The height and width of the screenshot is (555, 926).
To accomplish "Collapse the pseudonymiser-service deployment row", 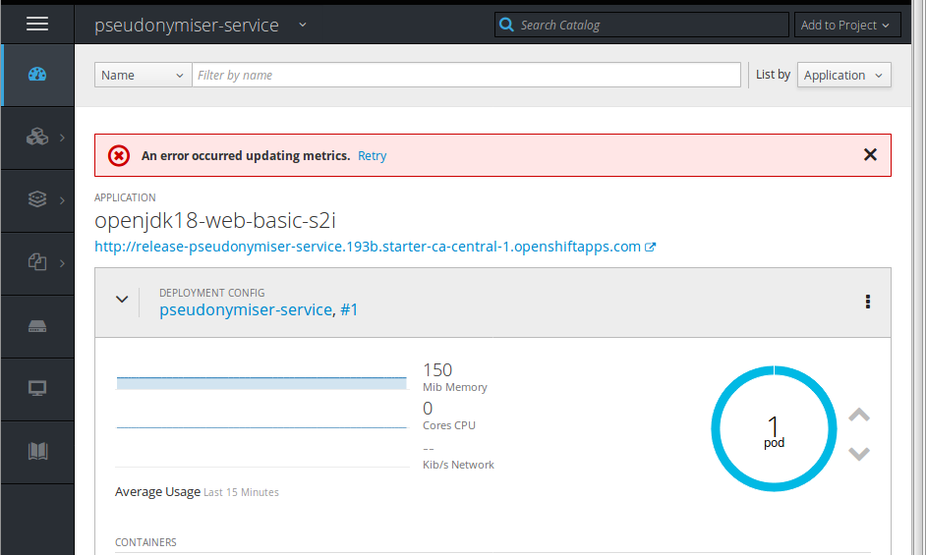I will (122, 300).
